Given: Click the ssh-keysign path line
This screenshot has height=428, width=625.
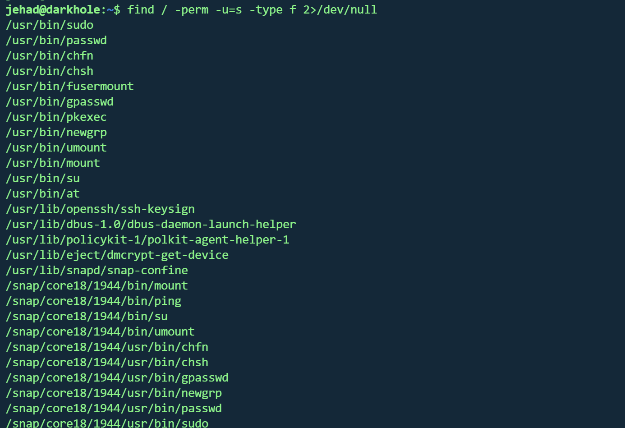Looking at the screenshot, I should [x=100, y=209].
